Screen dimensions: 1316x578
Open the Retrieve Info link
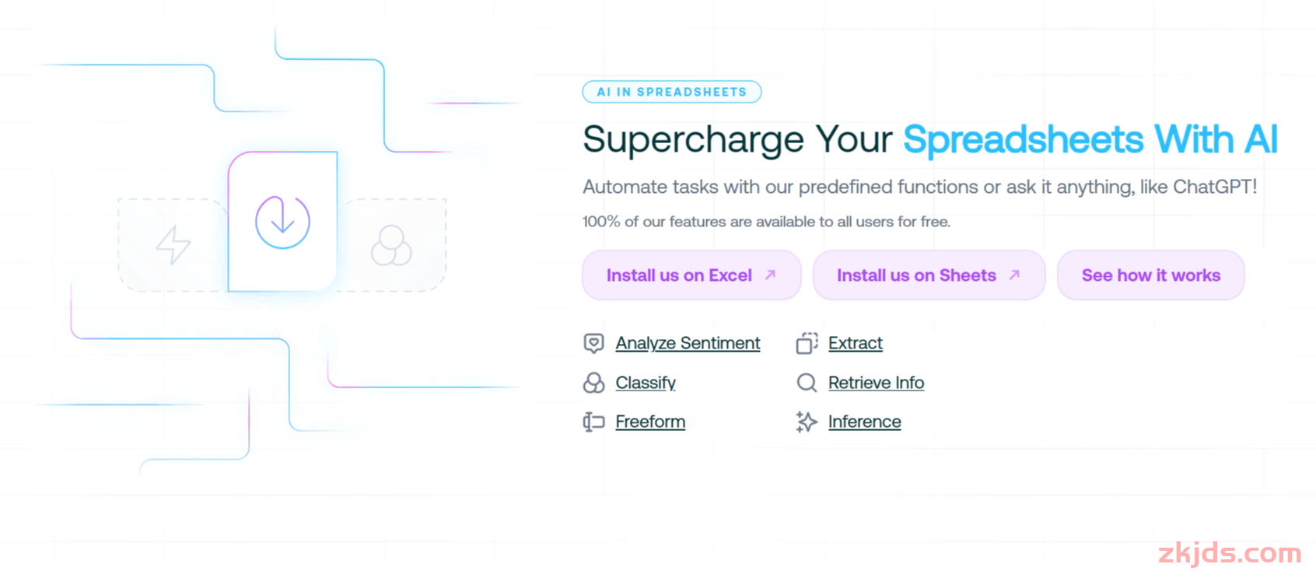pyautogui.click(x=876, y=383)
